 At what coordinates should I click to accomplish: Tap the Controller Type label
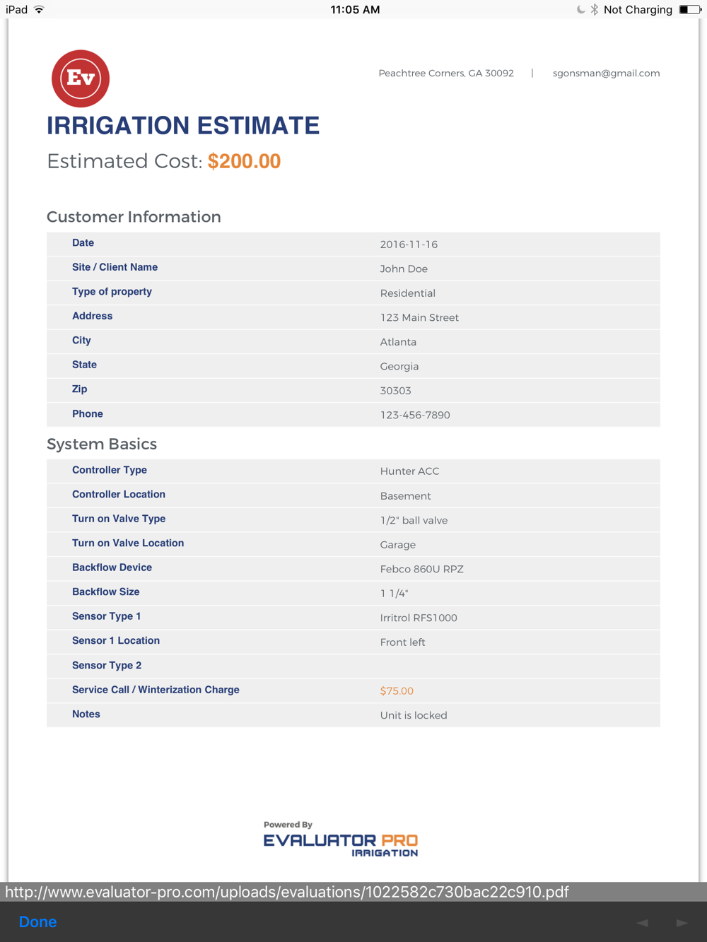pyautogui.click(x=110, y=470)
